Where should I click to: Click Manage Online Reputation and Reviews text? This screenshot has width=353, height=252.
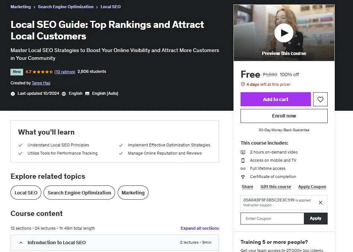tap(165, 153)
